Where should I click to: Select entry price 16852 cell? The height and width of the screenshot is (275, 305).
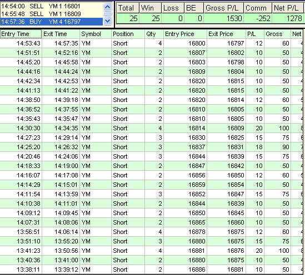click(185, 194)
